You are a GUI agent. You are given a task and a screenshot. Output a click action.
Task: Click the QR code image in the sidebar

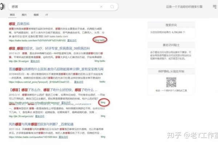pyautogui.click(x=171, y=82)
